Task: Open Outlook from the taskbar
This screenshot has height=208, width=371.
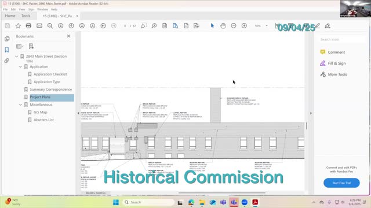Action: pyautogui.click(x=213, y=202)
